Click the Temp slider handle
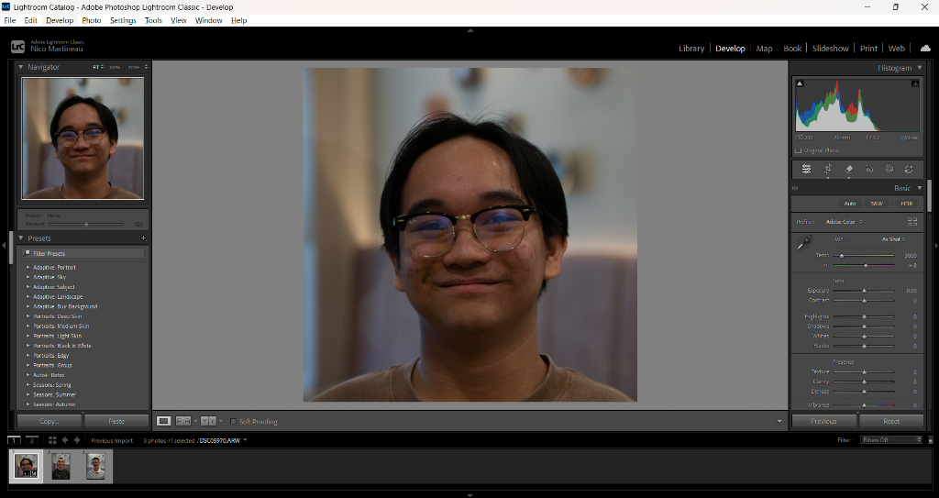 click(x=842, y=256)
